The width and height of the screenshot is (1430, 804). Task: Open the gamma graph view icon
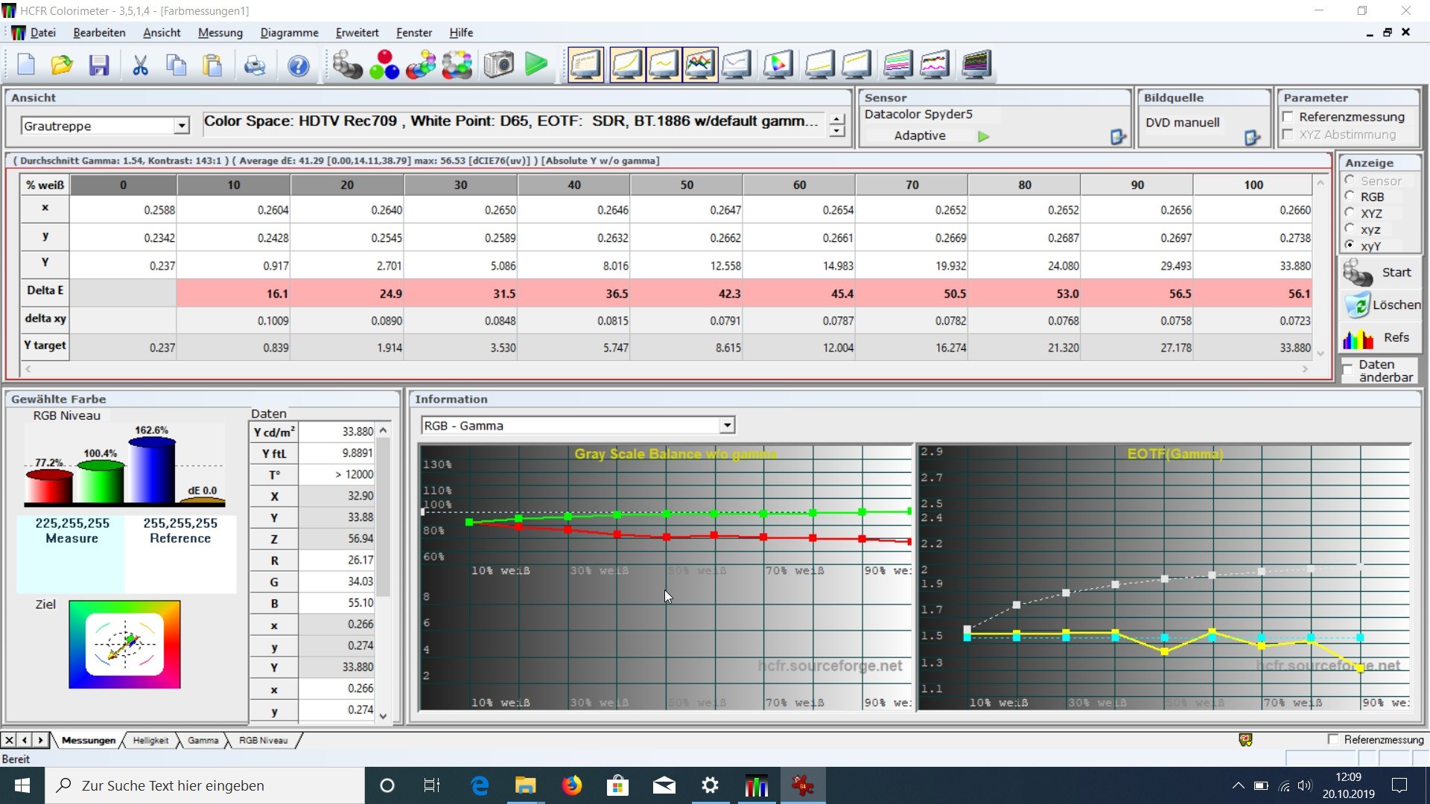(664, 65)
